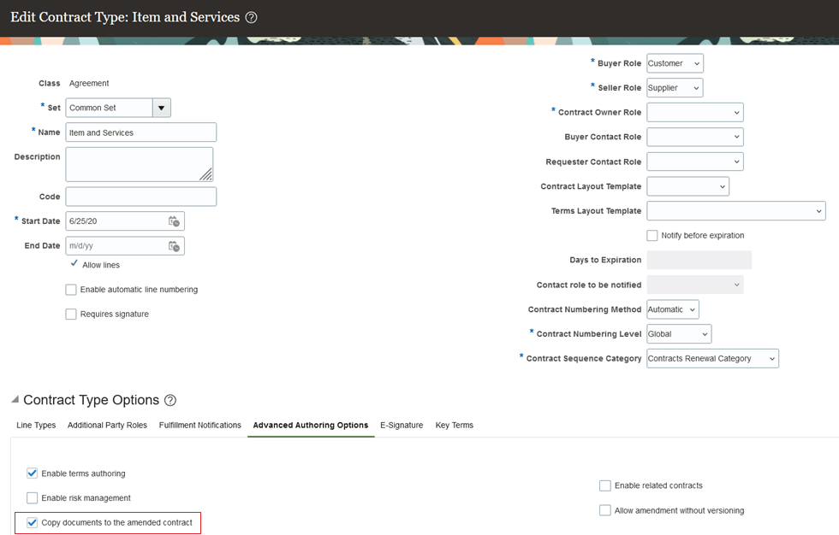Enable automatic line numbering
The width and height of the screenshot is (839, 535).
[x=71, y=289]
